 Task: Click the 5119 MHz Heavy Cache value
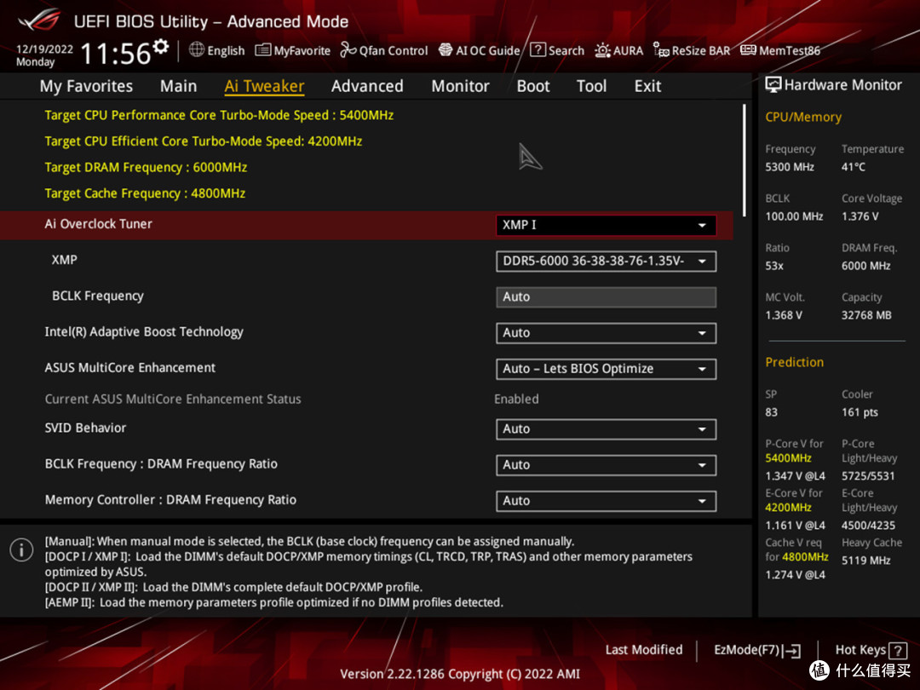click(x=866, y=561)
